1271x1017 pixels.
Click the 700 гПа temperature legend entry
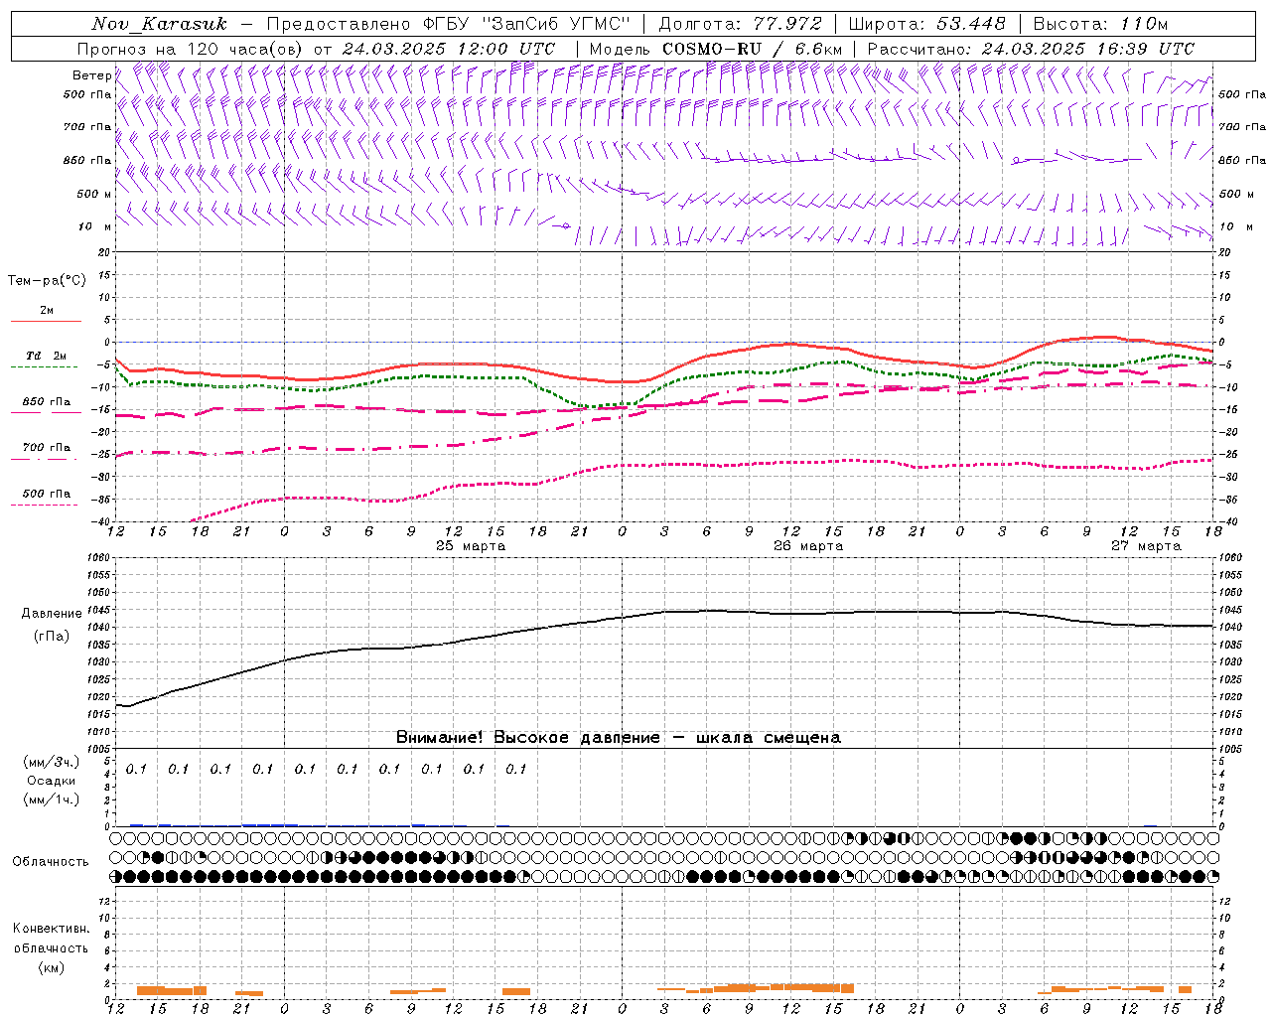[47, 447]
